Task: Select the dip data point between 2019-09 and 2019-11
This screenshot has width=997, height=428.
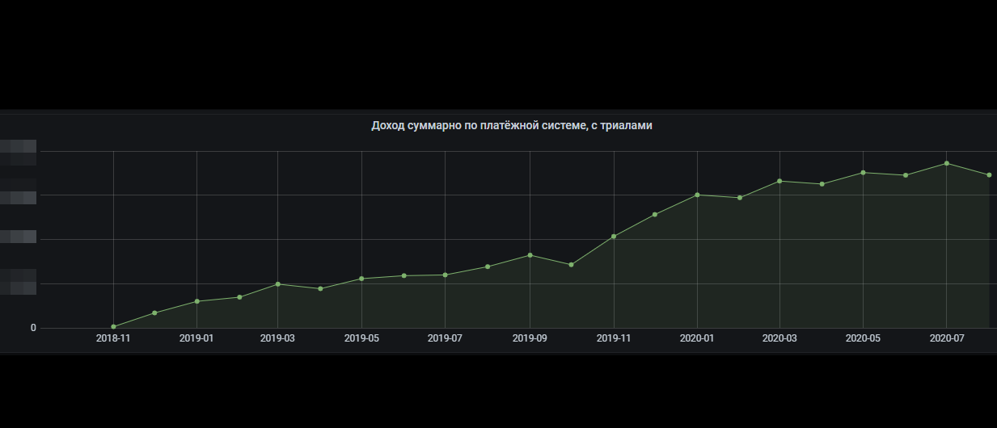Action: click(x=572, y=265)
